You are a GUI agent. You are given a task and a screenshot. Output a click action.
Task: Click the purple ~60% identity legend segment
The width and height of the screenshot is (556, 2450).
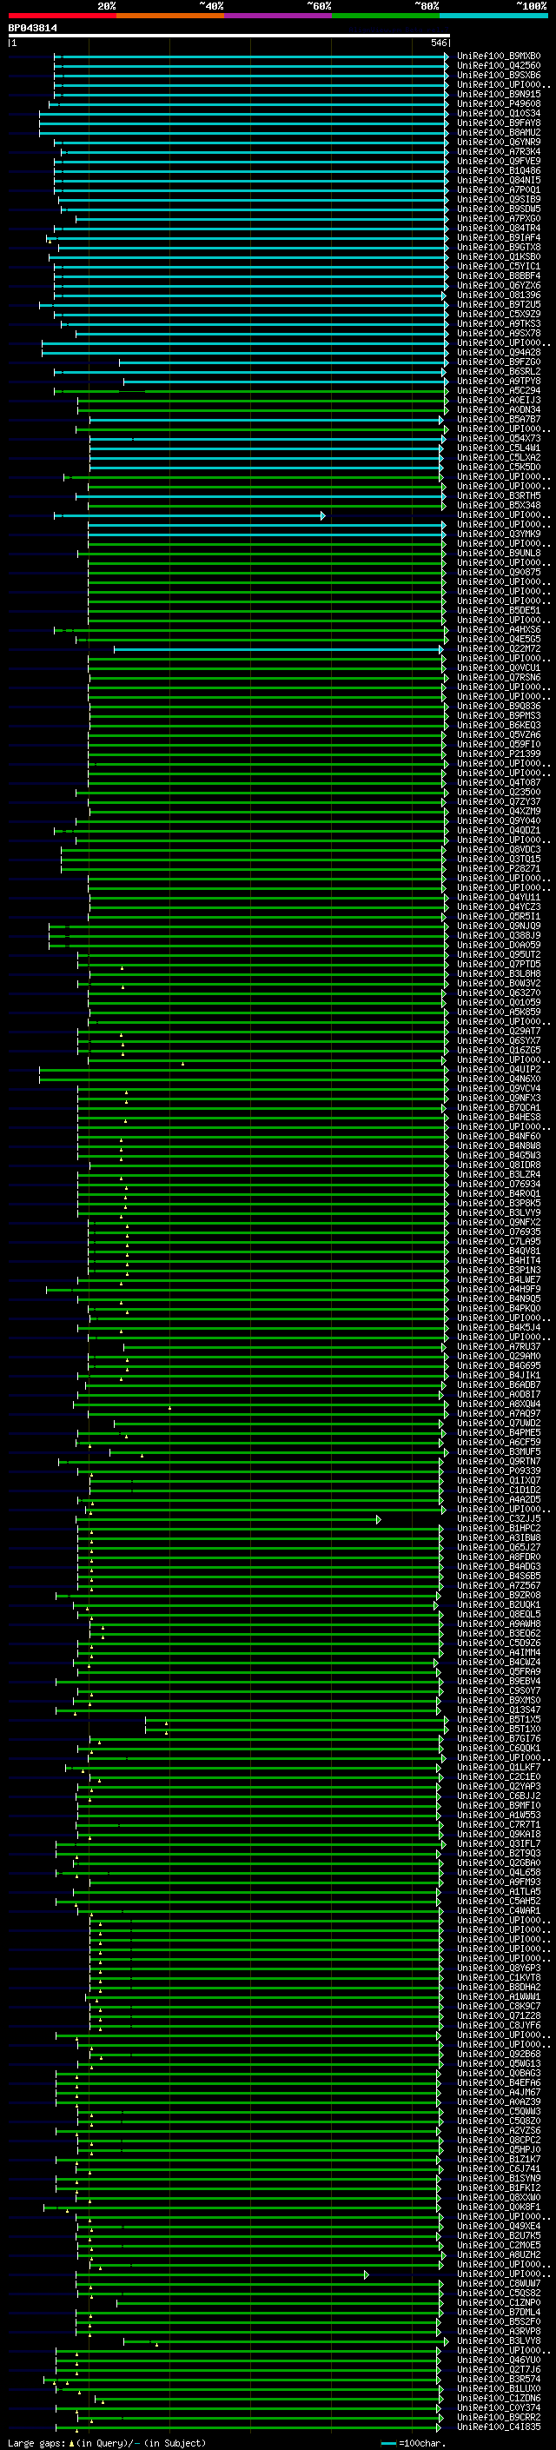[279, 16]
